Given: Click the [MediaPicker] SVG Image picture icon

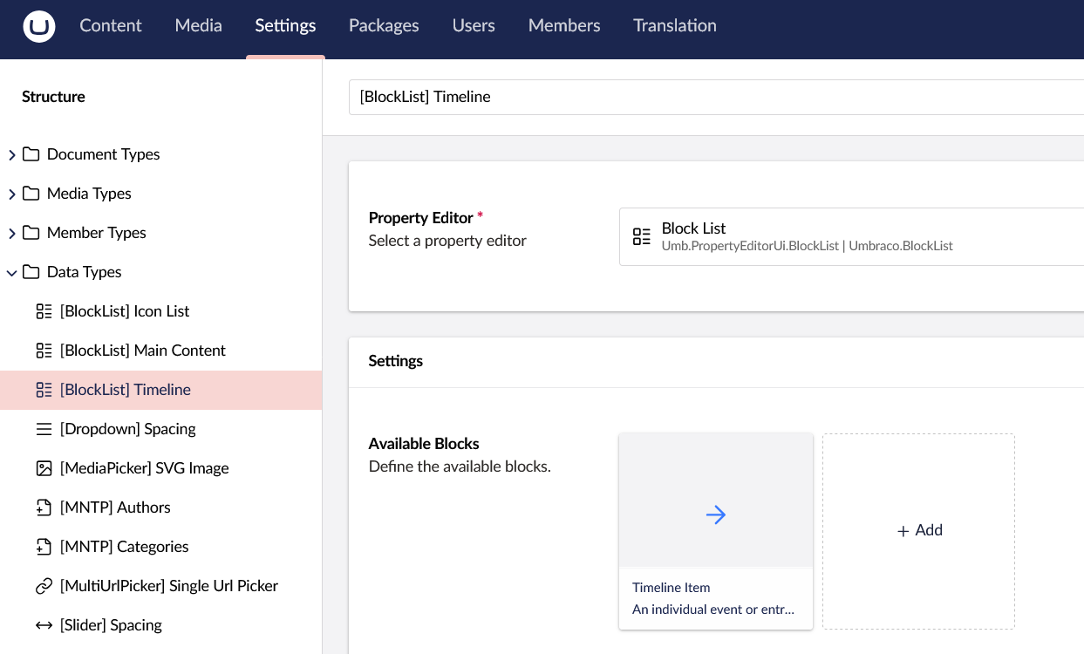Looking at the screenshot, I should 44,468.
